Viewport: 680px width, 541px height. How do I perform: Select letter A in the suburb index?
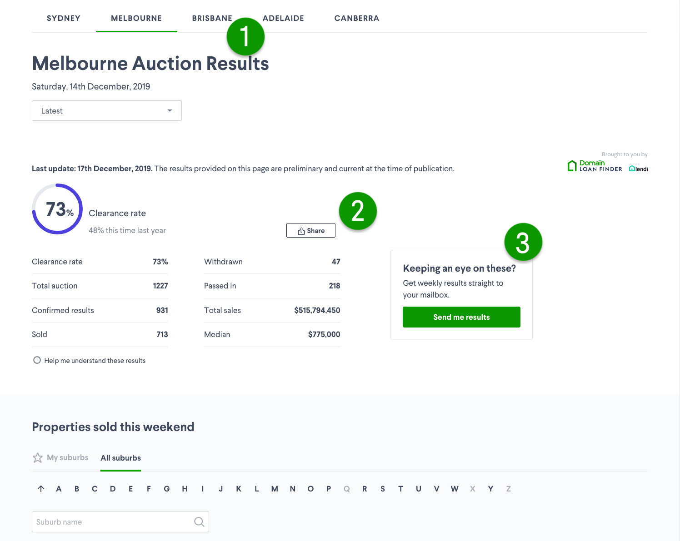click(x=59, y=488)
